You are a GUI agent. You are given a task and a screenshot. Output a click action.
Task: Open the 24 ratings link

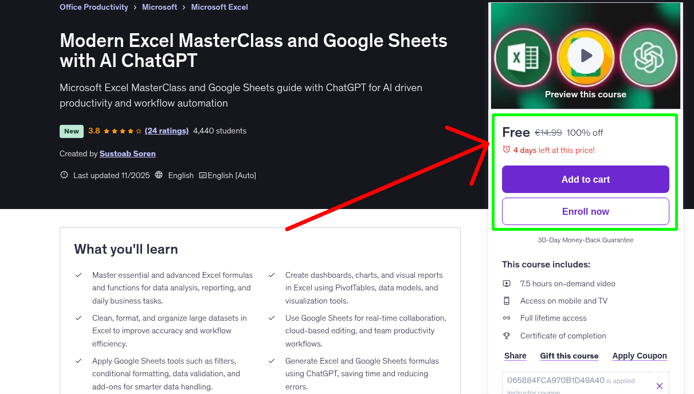(167, 131)
